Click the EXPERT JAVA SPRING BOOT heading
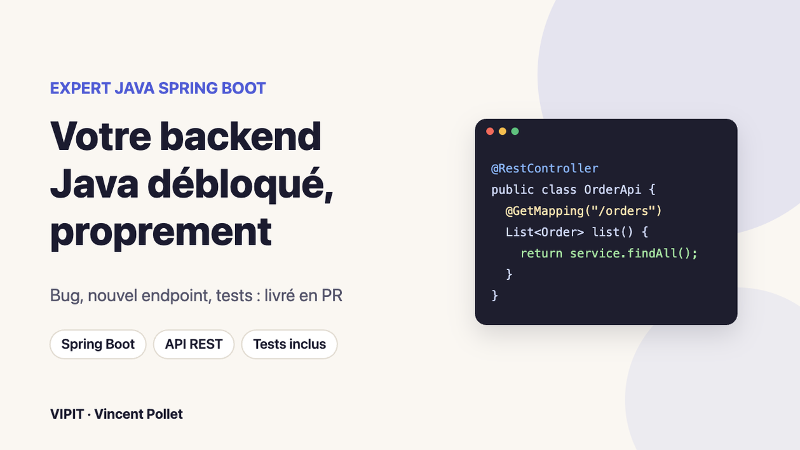This screenshot has height=450, width=800. pyautogui.click(x=158, y=88)
